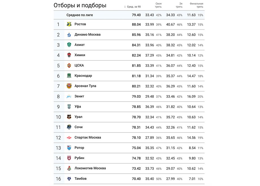Click the Dinamo Moscow club crest
This screenshot has height=186, width=260.
click(x=69, y=35)
